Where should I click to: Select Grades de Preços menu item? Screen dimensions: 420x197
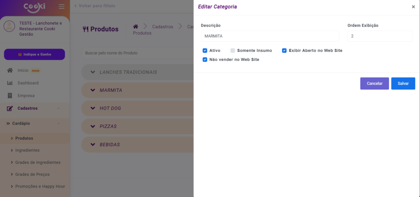pos(32,174)
